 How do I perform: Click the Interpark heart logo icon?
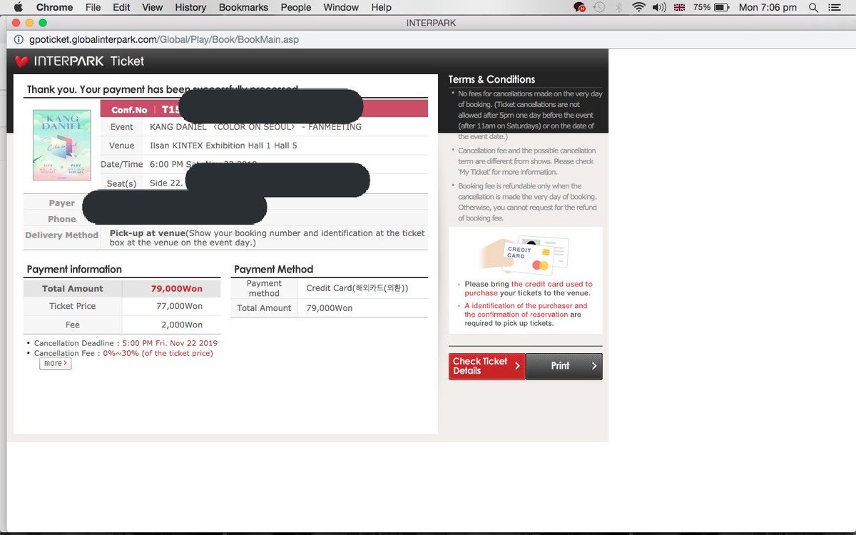pyautogui.click(x=21, y=61)
